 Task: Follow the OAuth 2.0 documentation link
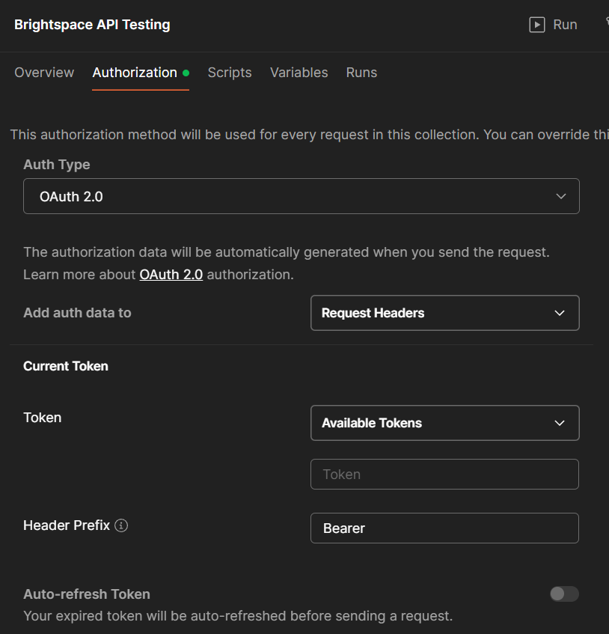pos(171,275)
